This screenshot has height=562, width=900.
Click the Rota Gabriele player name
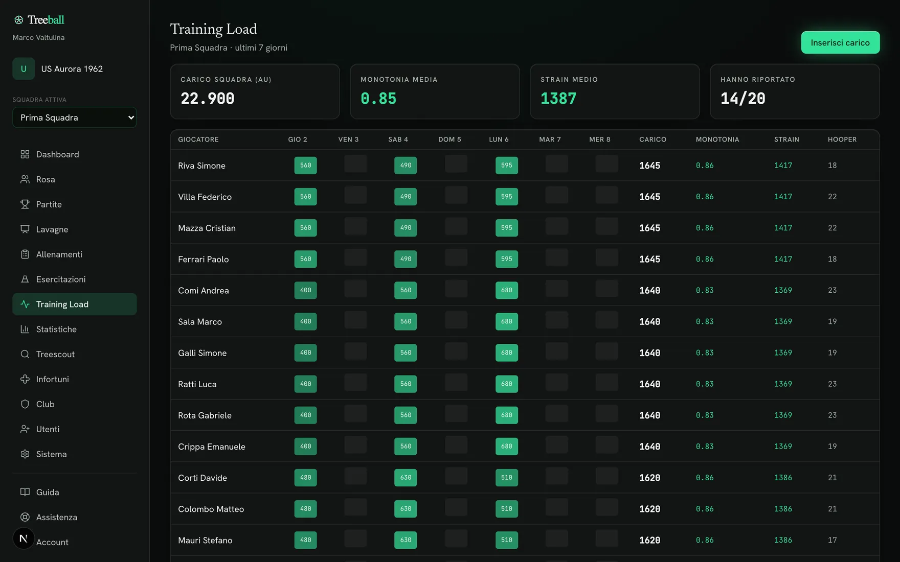tap(205, 415)
